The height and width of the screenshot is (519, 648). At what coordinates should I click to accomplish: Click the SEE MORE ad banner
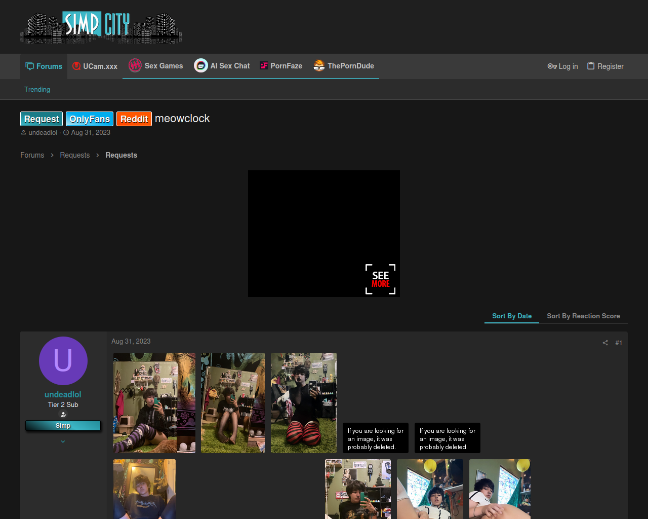click(x=324, y=234)
